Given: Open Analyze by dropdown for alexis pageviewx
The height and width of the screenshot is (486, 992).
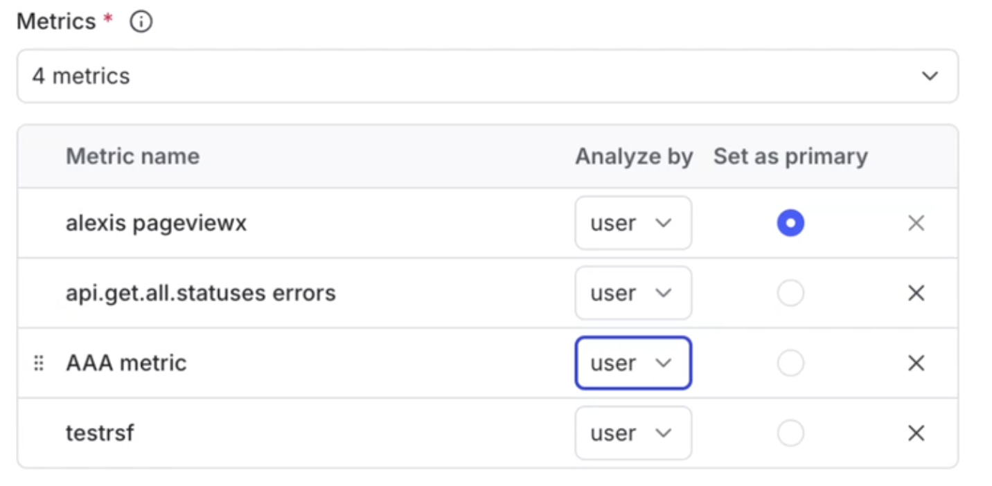Looking at the screenshot, I should pyautogui.click(x=633, y=223).
